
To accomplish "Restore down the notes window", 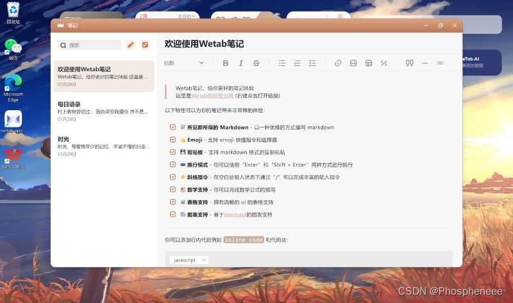I will tap(441, 26).
